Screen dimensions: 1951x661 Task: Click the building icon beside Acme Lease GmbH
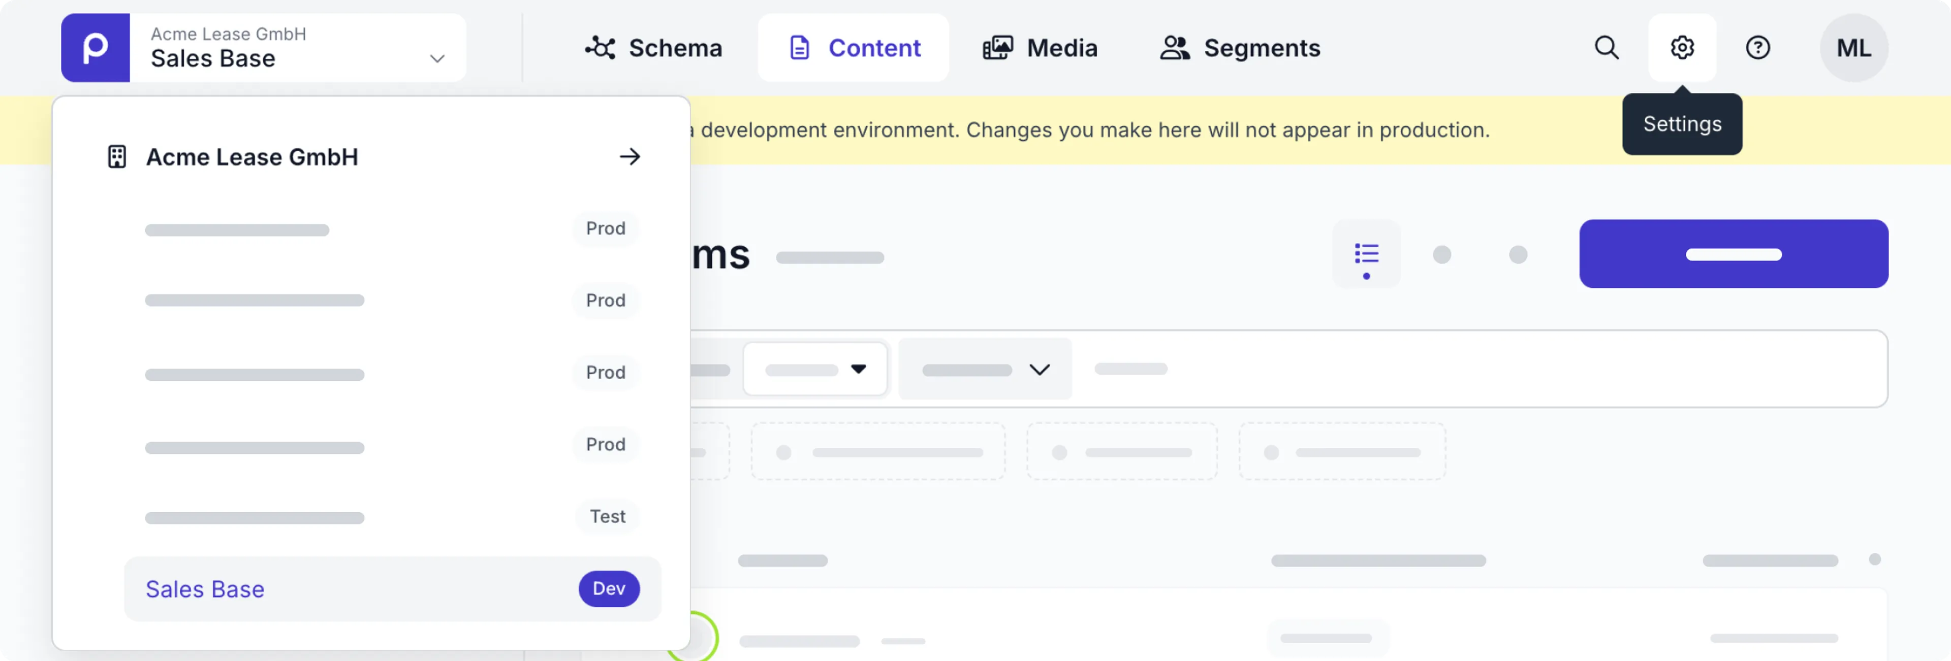point(117,157)
